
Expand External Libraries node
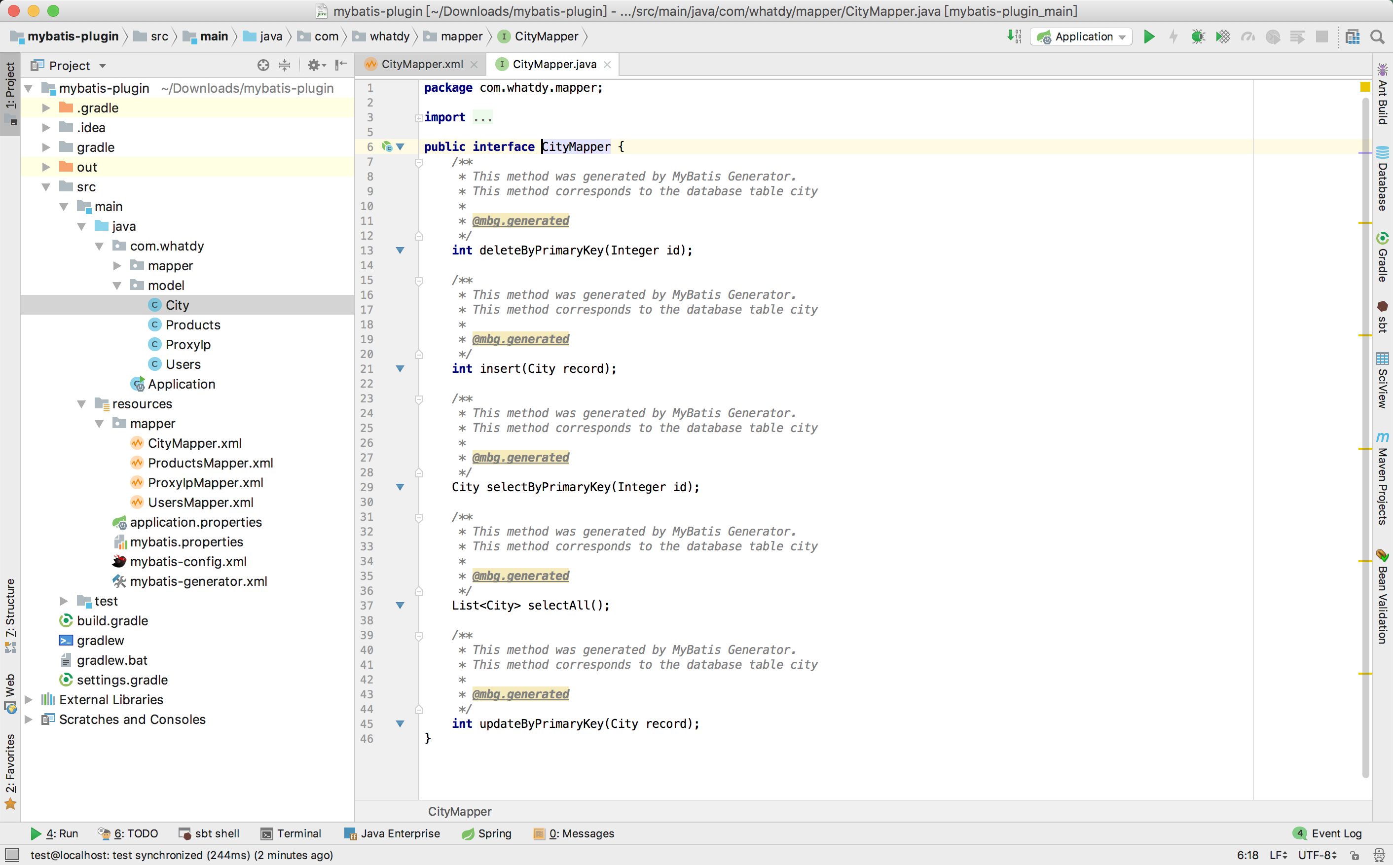point(29,700)
